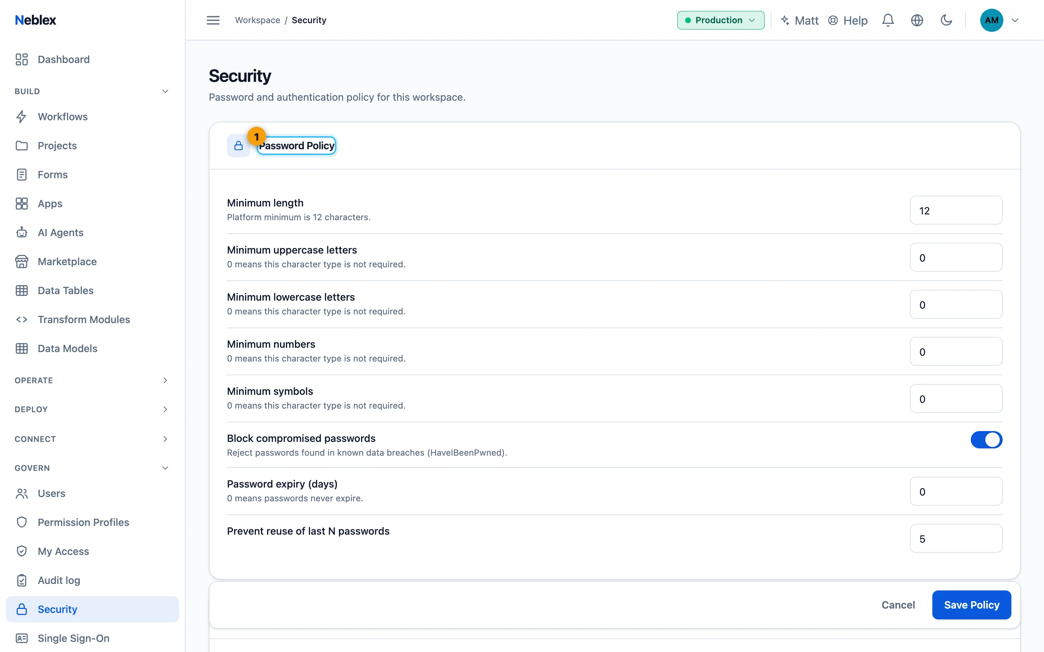The height and width of the screenshot is (652, 1044).
Task: Focus the Minimum length input field
Action: pos(956,210)
